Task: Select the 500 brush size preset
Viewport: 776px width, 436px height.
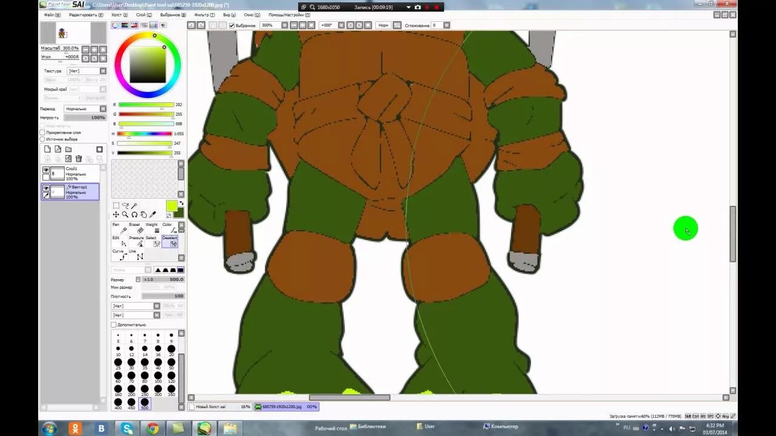Action: coord(144,403)
